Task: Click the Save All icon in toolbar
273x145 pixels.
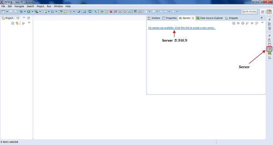Action: point(16,12)
